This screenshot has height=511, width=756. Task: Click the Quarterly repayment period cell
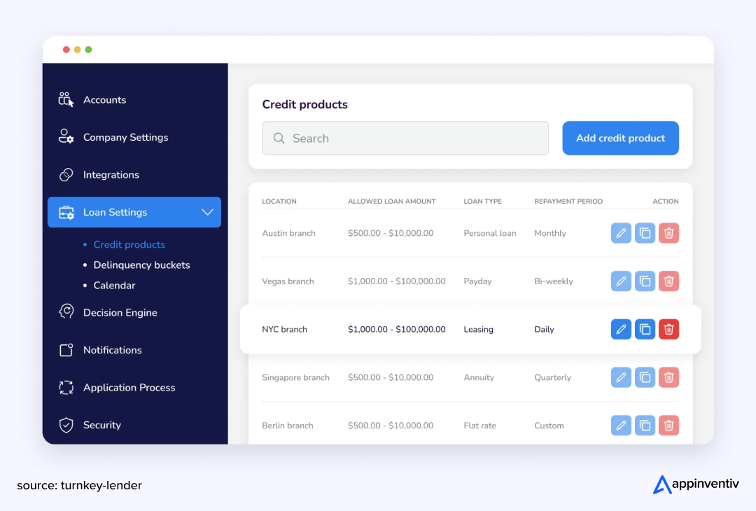click(x=552, y=377)
